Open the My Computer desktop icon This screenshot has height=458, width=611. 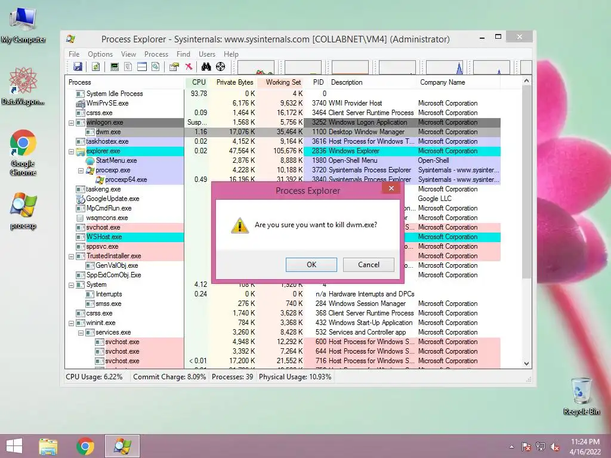(x=23, y=25)
